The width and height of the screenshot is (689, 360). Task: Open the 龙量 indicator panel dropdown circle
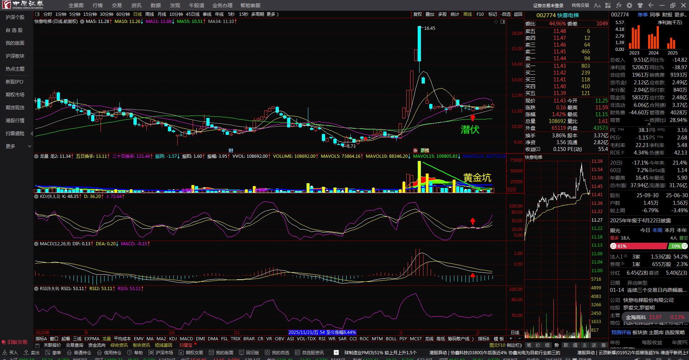click(x=36, y=156)
